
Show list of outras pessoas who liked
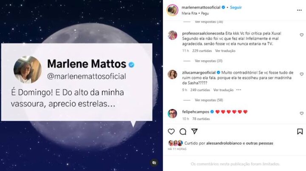[x=259, y=143]
